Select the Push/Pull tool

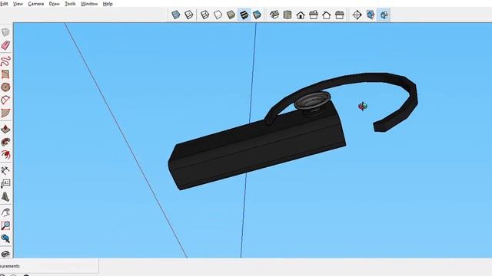pyautogui.click(x=5, y=129)
